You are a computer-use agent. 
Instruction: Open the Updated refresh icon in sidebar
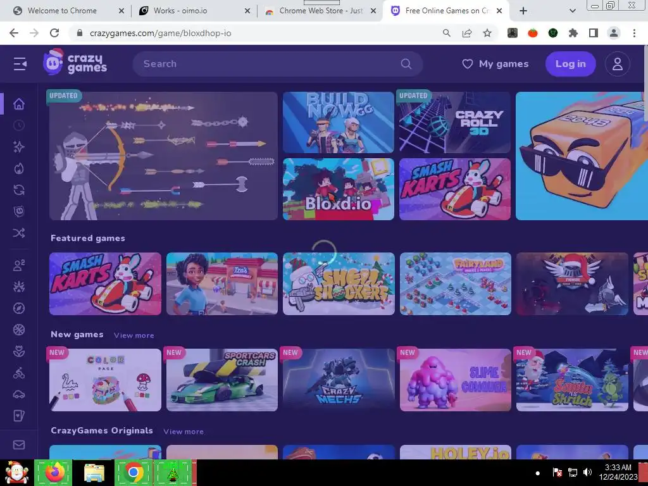18,190
